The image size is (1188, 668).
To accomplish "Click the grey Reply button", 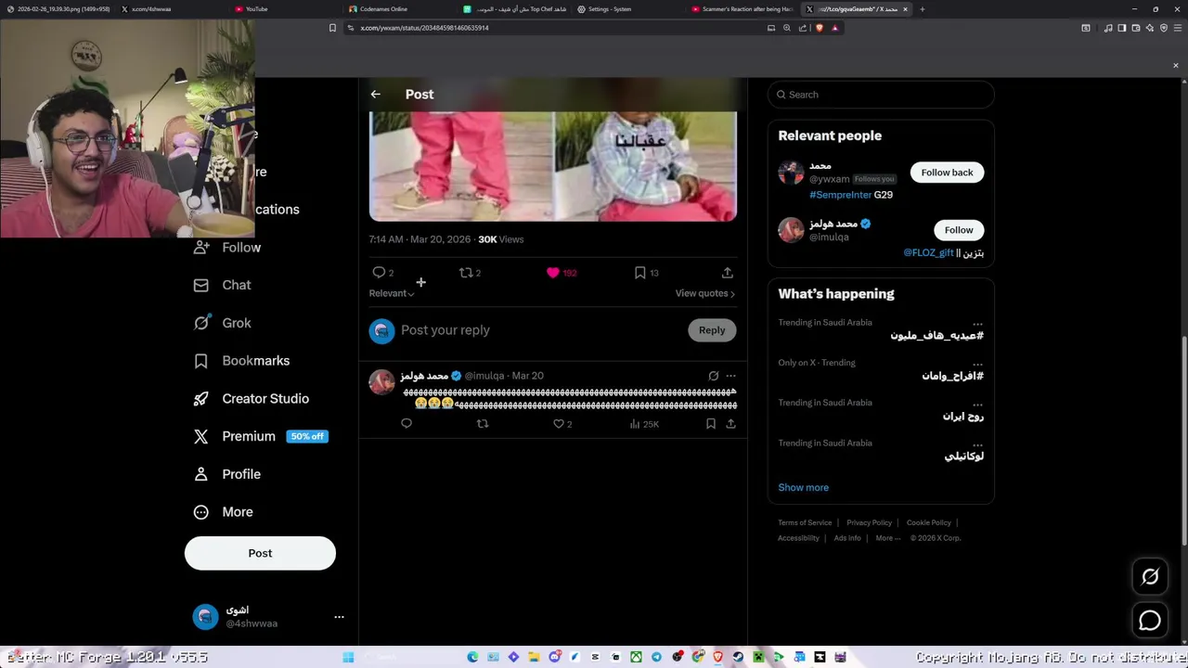I will (712, 330).
